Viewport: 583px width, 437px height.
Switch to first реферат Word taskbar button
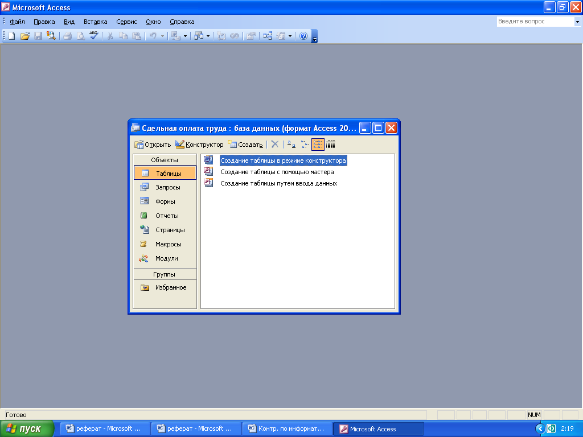click(105, 429)
